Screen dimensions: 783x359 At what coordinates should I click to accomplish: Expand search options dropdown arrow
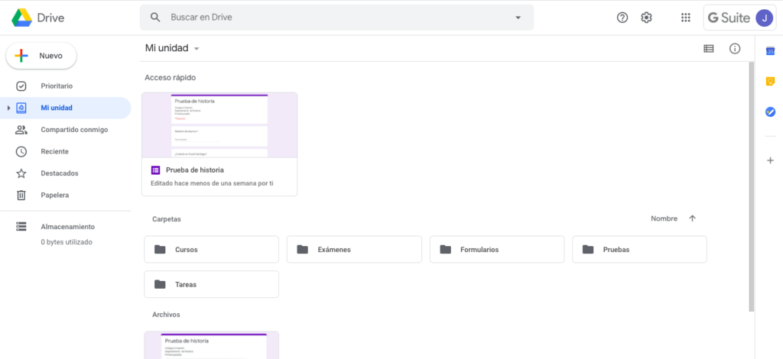pos(518,18)
